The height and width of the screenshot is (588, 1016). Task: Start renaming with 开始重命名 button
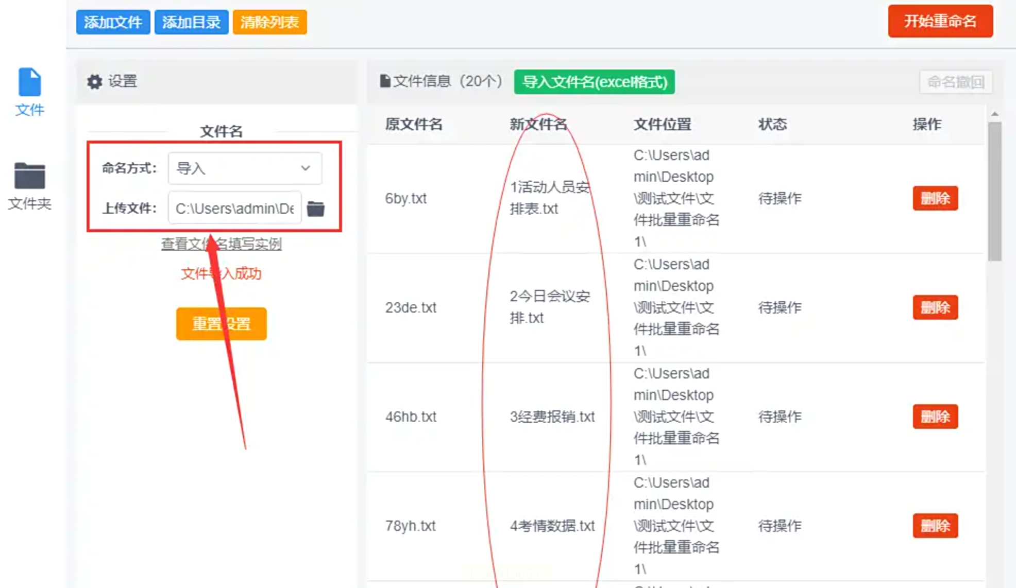point(940,21)
